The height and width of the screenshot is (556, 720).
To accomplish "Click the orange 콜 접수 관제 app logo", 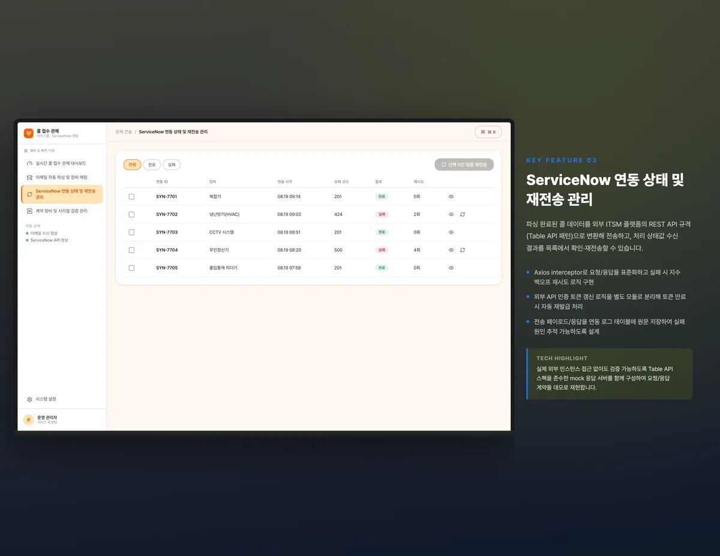I will [28, 133].
